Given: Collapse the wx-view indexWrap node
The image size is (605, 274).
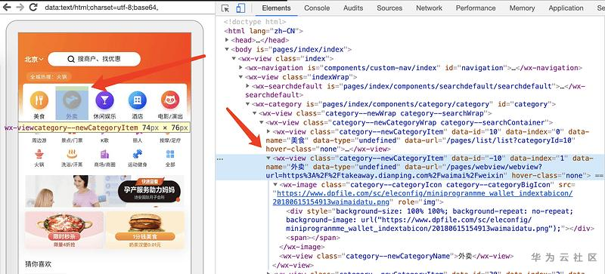Looking at the screenshot, I should 240,77.
